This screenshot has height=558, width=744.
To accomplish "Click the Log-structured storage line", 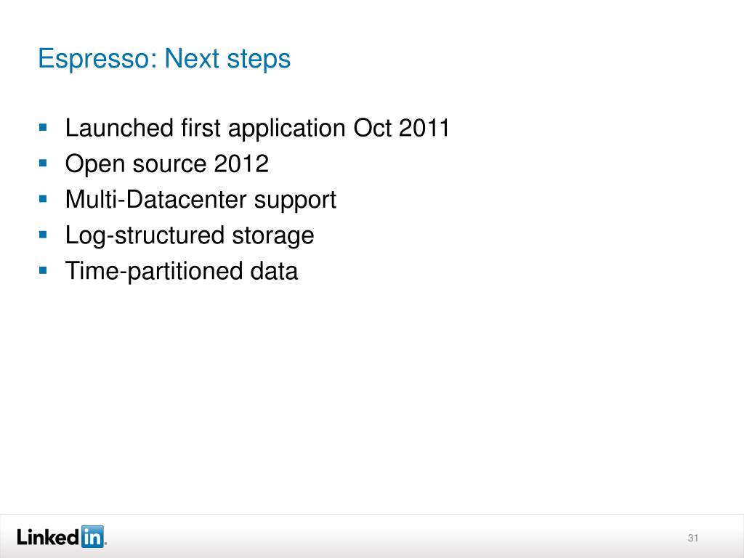I will tap(190, 236).
